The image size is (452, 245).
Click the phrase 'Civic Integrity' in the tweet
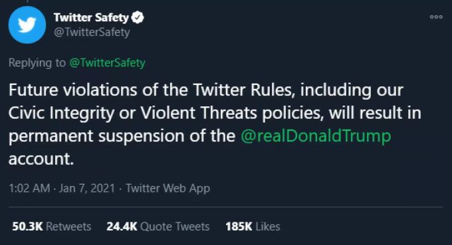[x=62, y=113]
